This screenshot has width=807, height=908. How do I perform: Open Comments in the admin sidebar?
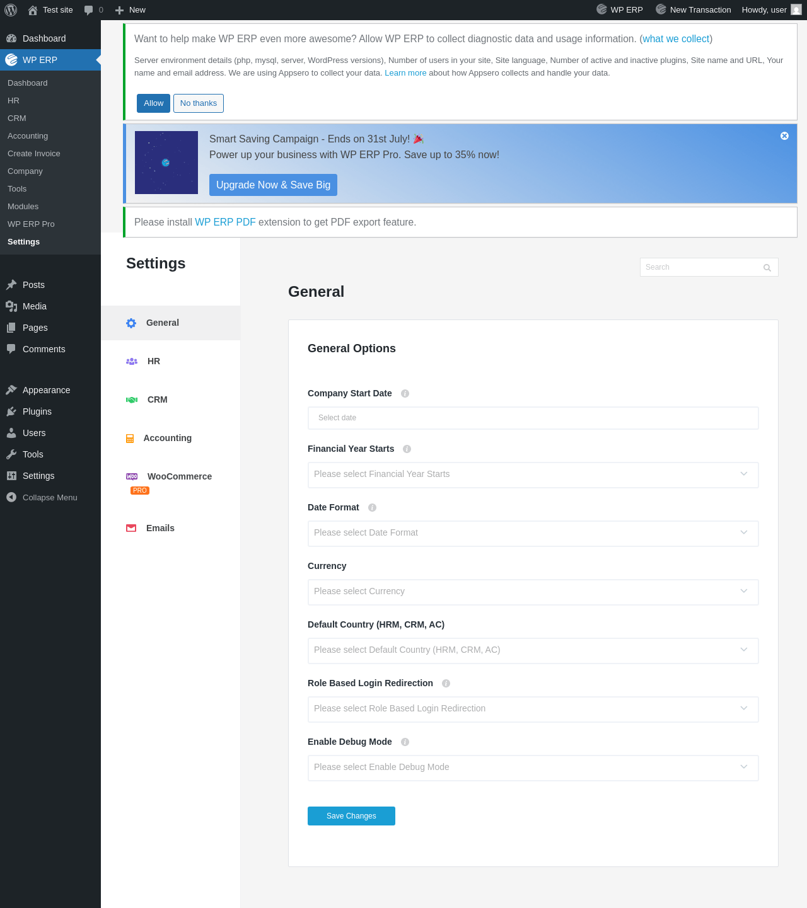click(x=50, y=349)
